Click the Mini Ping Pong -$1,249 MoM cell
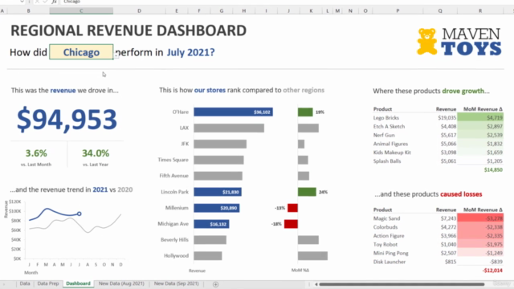The width and height of the screenshot is (514, 289). click(x=480, y=253)
